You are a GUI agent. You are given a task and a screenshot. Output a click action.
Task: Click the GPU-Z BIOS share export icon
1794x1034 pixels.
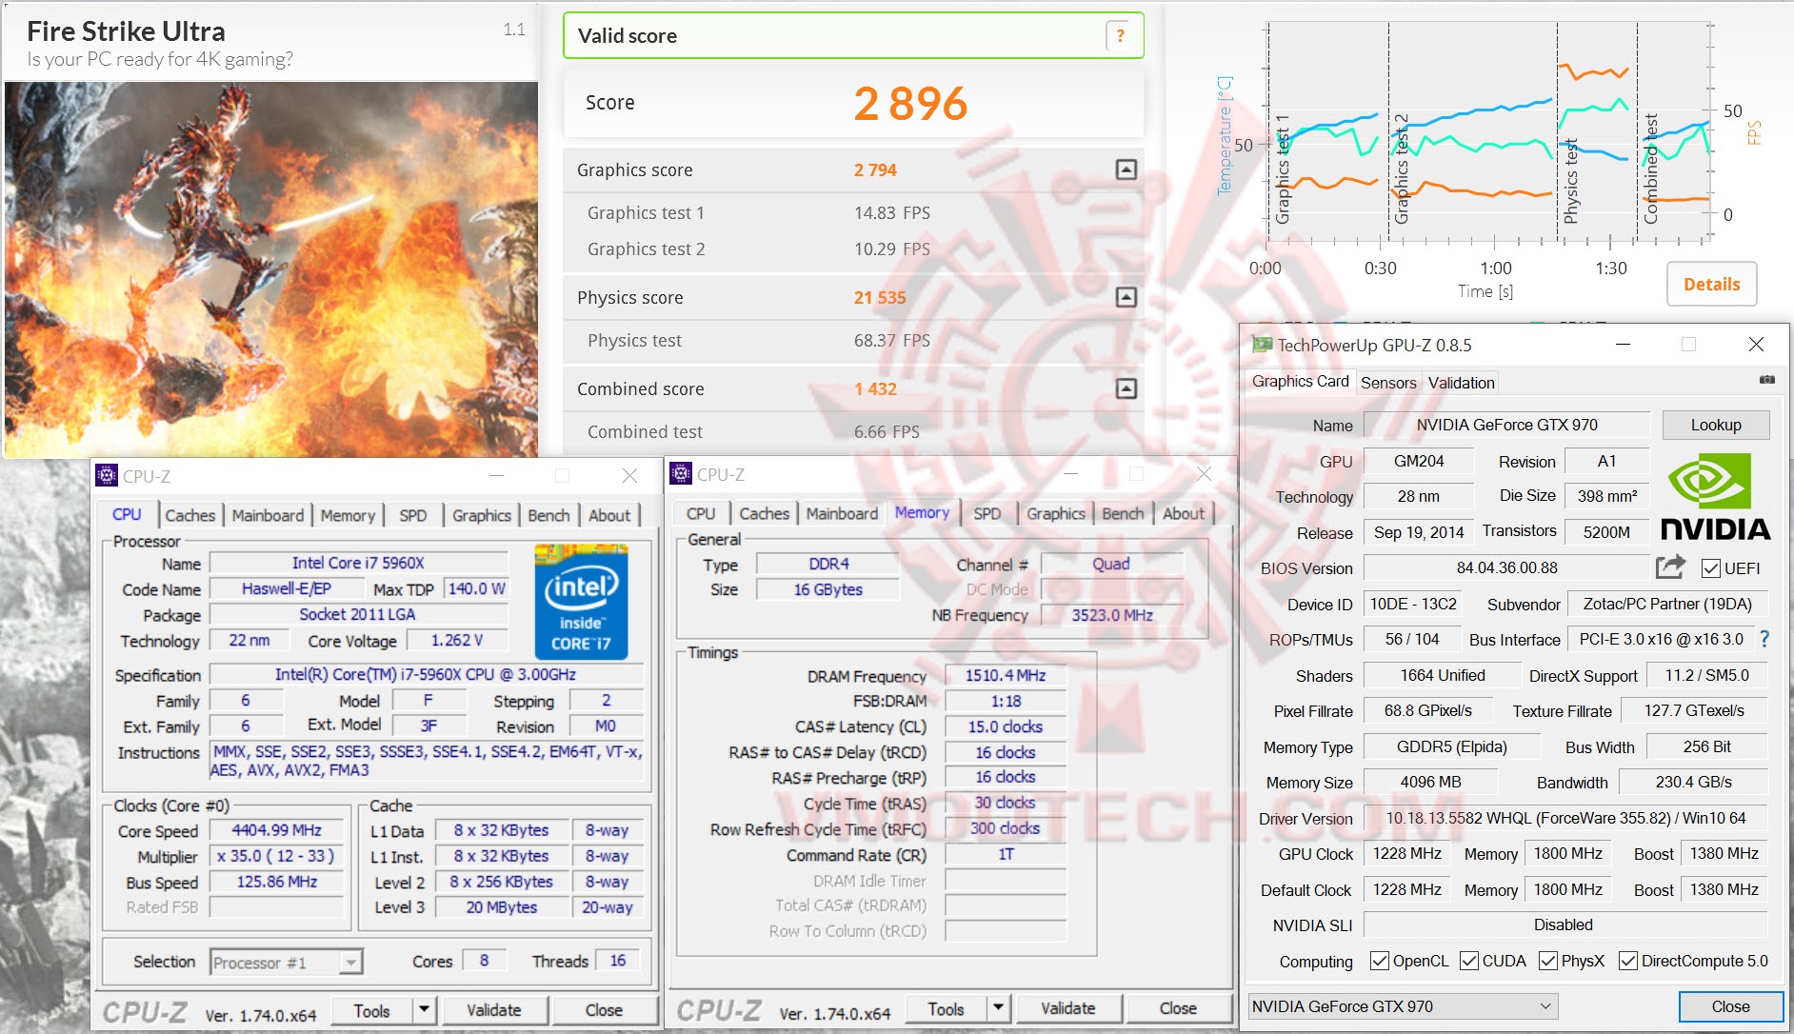pyautogui.click(x=1670, y=567)
